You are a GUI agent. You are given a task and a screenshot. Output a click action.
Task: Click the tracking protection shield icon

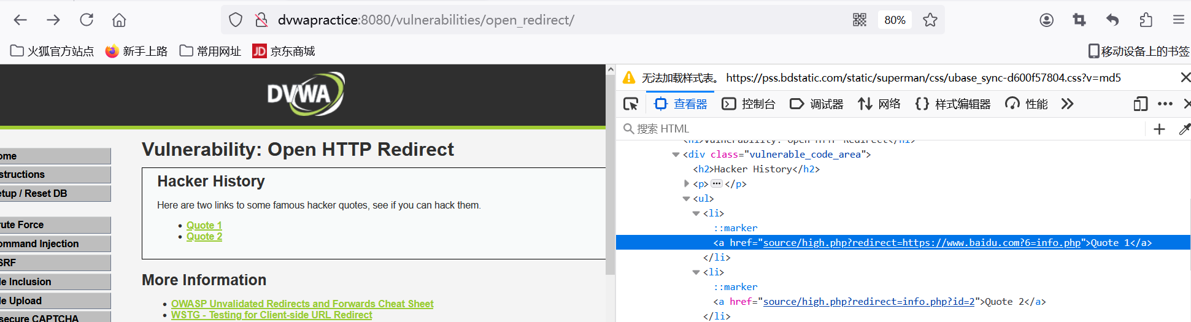pos(236,20)
